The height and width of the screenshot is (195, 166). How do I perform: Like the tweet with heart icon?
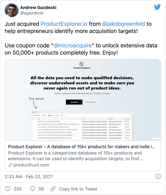8,189
